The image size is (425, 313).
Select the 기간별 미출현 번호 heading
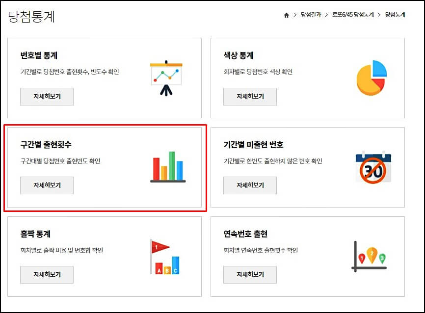pos(253,144)
